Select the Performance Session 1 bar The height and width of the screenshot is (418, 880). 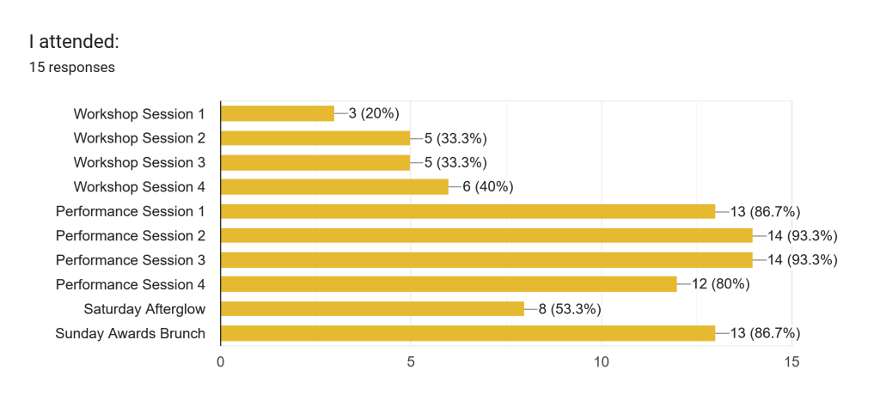pos(467,211)
